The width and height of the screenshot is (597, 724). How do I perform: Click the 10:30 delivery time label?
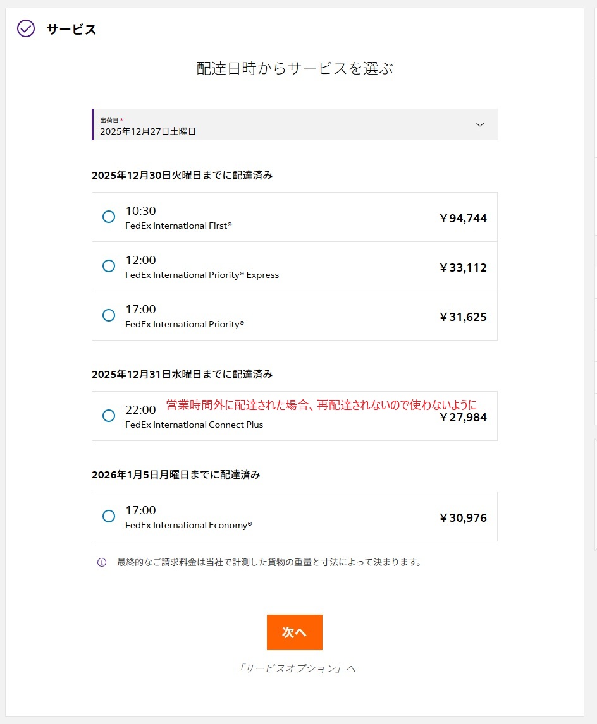pyautogui.click(x=140, y=211)
